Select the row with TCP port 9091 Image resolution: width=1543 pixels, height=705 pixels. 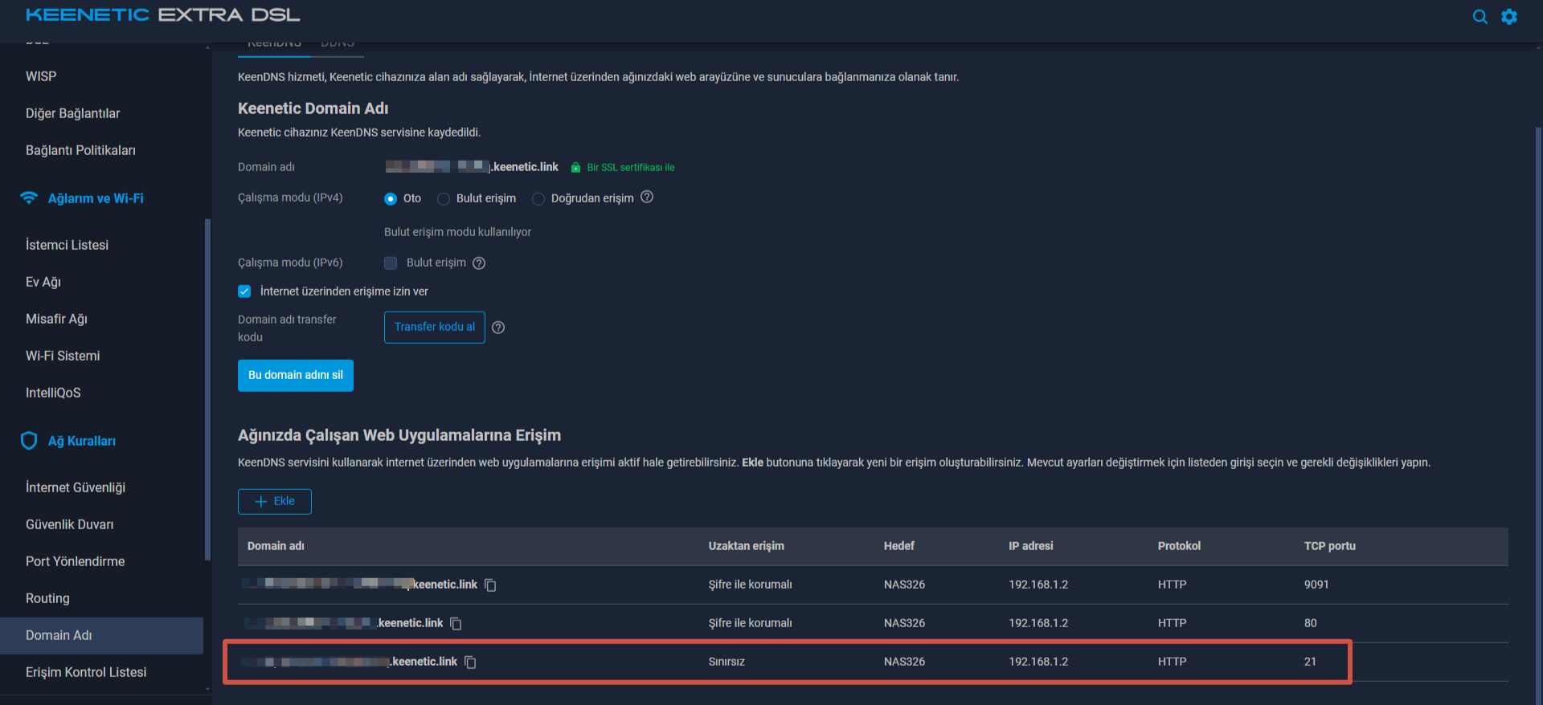coord(873,585)
